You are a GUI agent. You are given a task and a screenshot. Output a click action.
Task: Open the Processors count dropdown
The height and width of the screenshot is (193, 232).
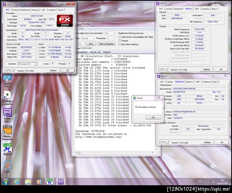click(x=111, y=38)
